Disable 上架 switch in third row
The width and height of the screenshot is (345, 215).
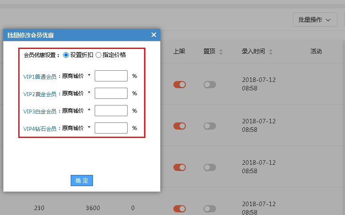pyautogui.click(x=180, y=167)
